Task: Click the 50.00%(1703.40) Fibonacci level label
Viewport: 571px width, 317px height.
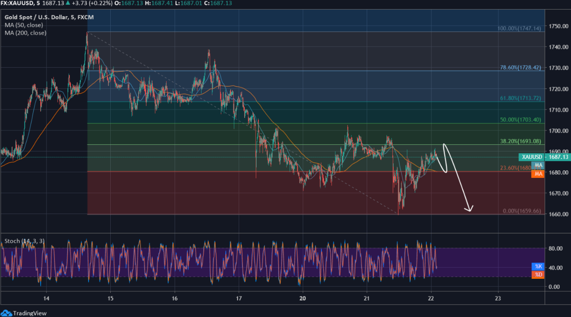Action: click(520, 120)
